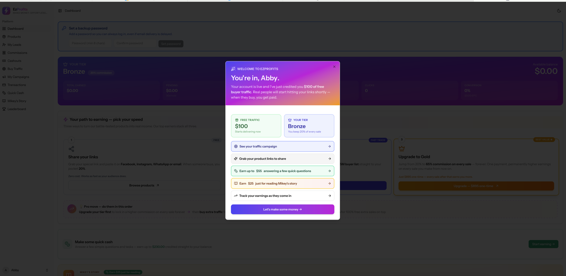Click the Set password button
This screenshot has width=566, height=276.
pos(171,44)
